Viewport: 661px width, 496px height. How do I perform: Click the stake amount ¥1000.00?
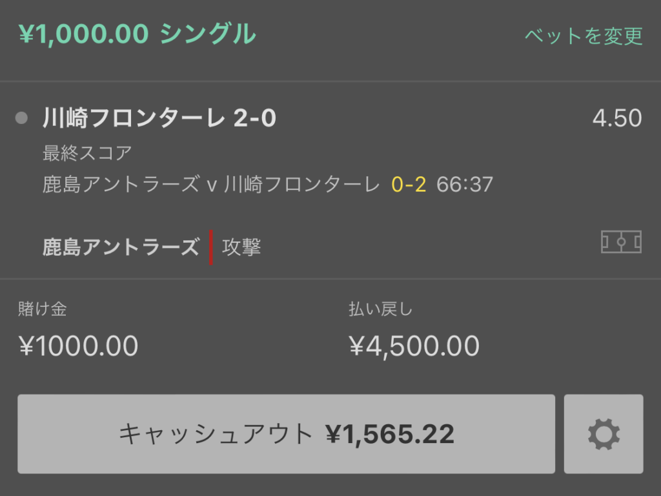click(78, 346)
